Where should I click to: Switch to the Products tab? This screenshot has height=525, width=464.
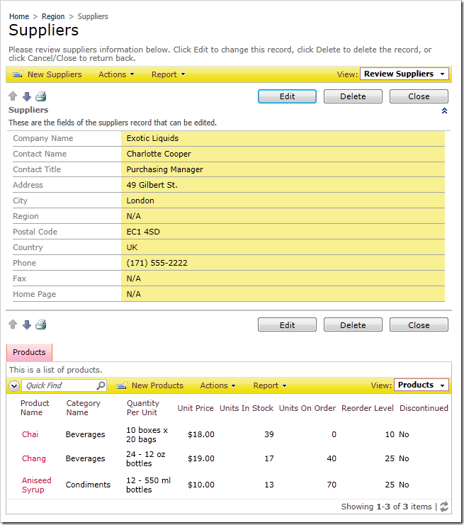click(29, 352)
